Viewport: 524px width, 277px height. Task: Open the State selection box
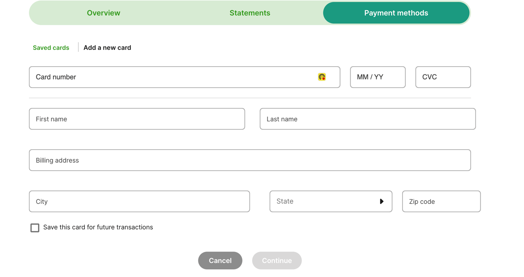pos(324,202)
